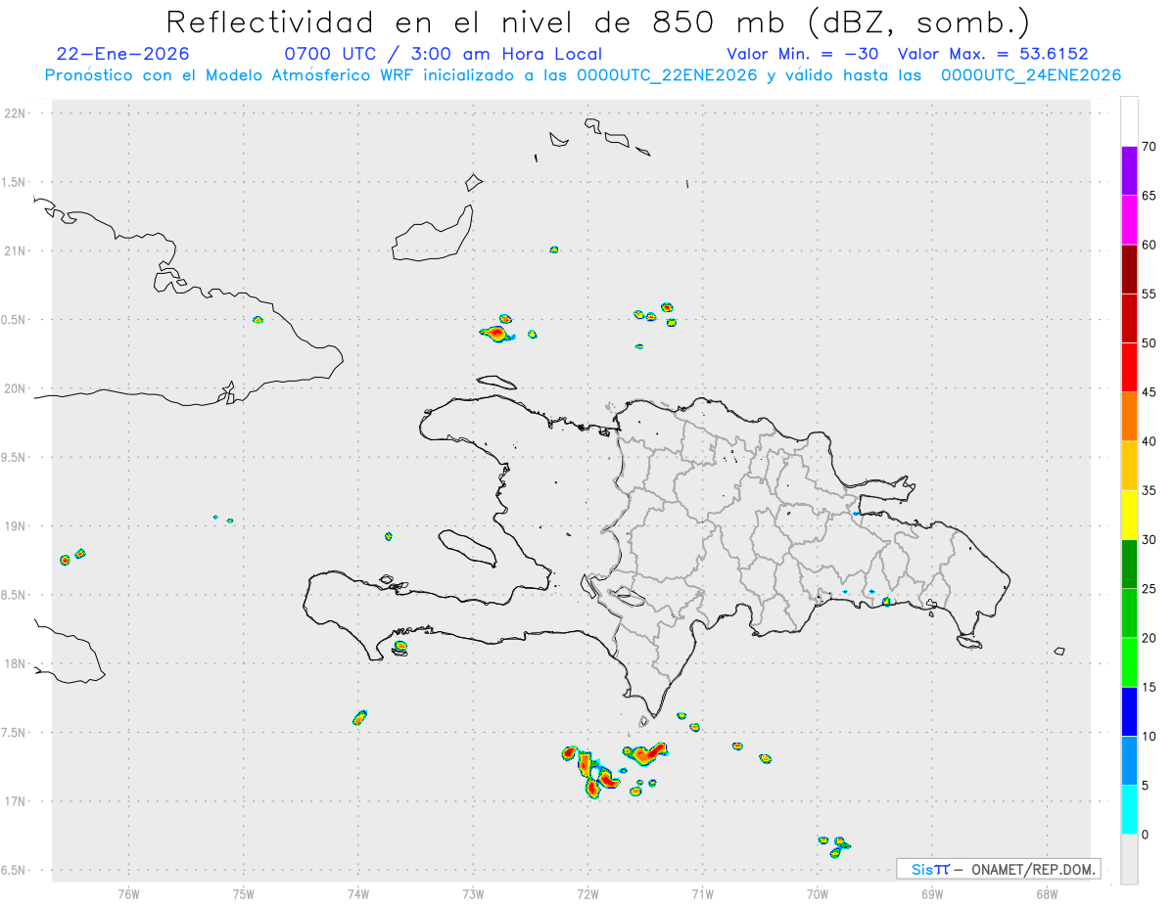This screenshot has height=907, width=1175.
Task: Select the '70W' longitude label
Action: tap(818, 893)
